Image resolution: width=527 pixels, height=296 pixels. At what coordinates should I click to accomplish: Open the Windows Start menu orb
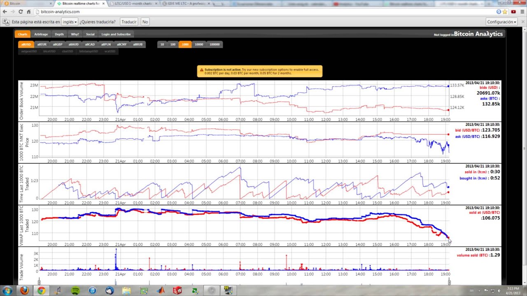(7, 291)
